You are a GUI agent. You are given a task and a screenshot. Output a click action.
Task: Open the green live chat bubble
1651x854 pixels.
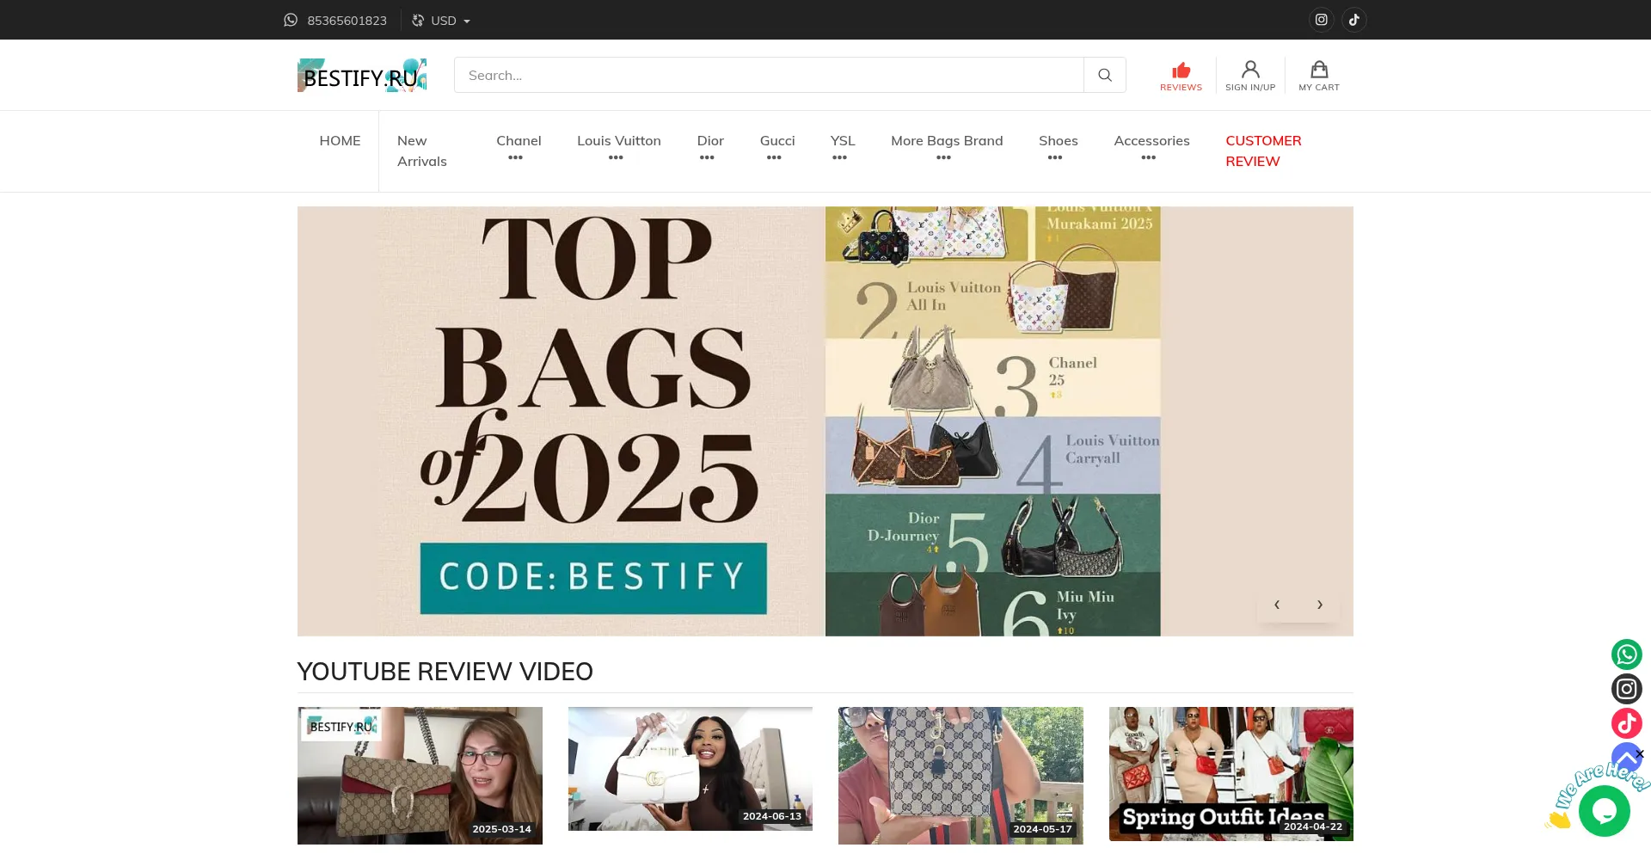[x=1605, y=811]
